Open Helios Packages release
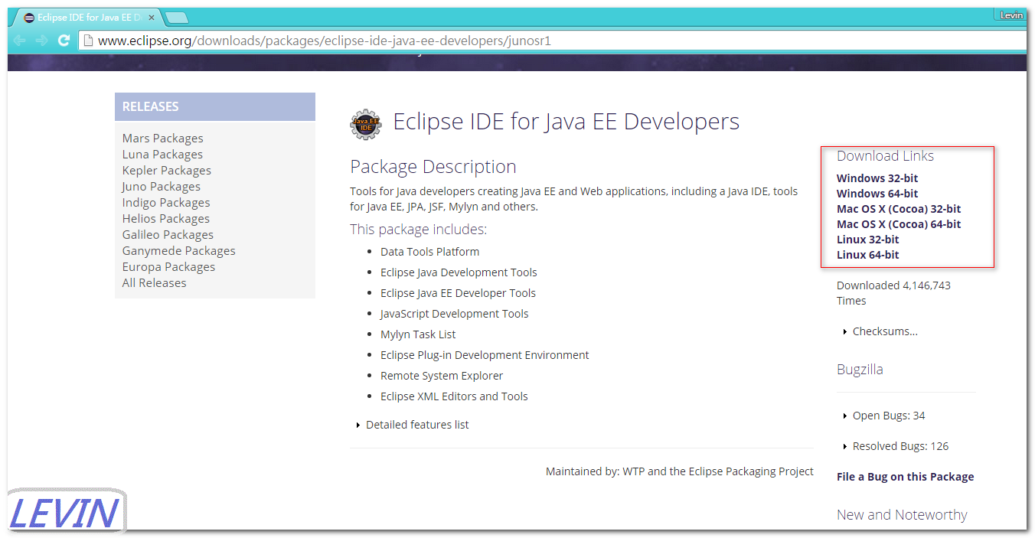The image size is (1035, 538). coord(166,219)
